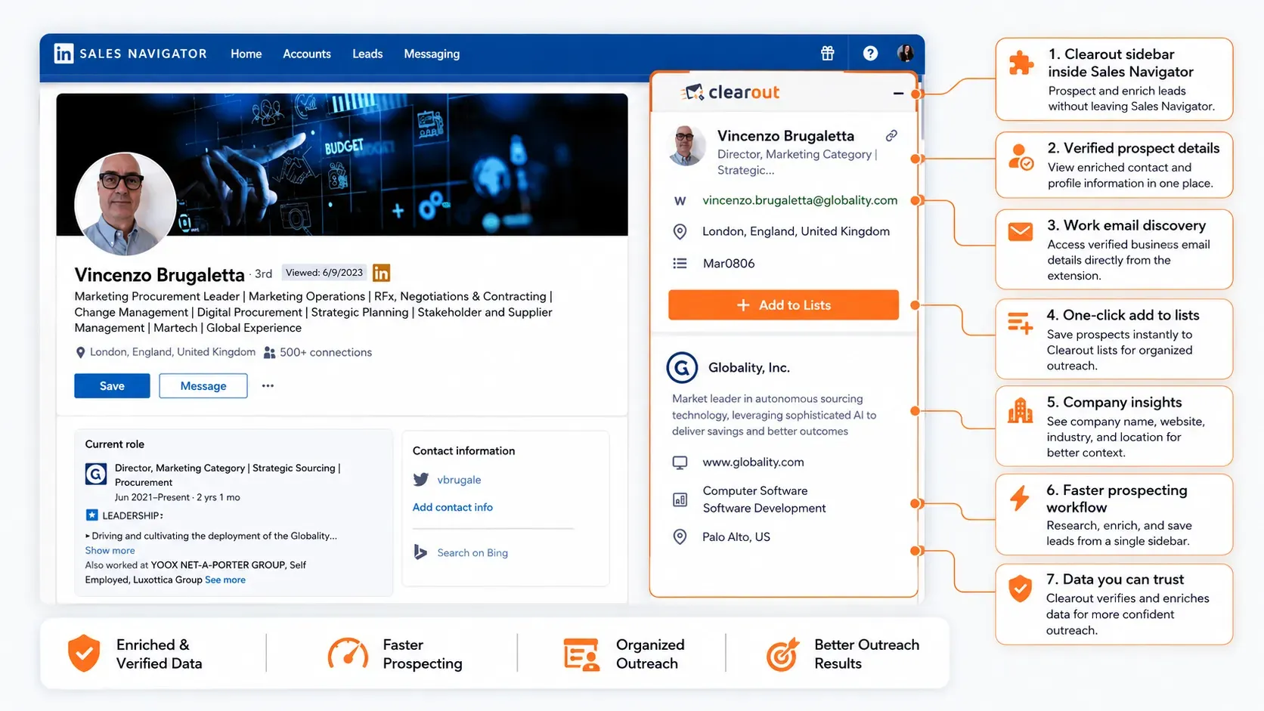The width and height of the screenshot is (1264, 711).
Task: Click the Viewed: 6/9/2023 label
Action: click(324, 273)
